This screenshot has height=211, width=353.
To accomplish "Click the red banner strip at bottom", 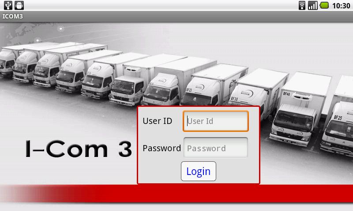I will point(176,194).
